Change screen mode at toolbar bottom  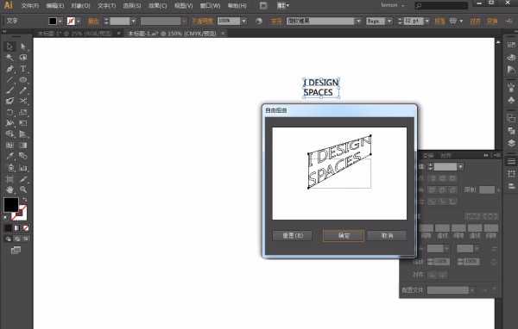(x=16, y=251)
